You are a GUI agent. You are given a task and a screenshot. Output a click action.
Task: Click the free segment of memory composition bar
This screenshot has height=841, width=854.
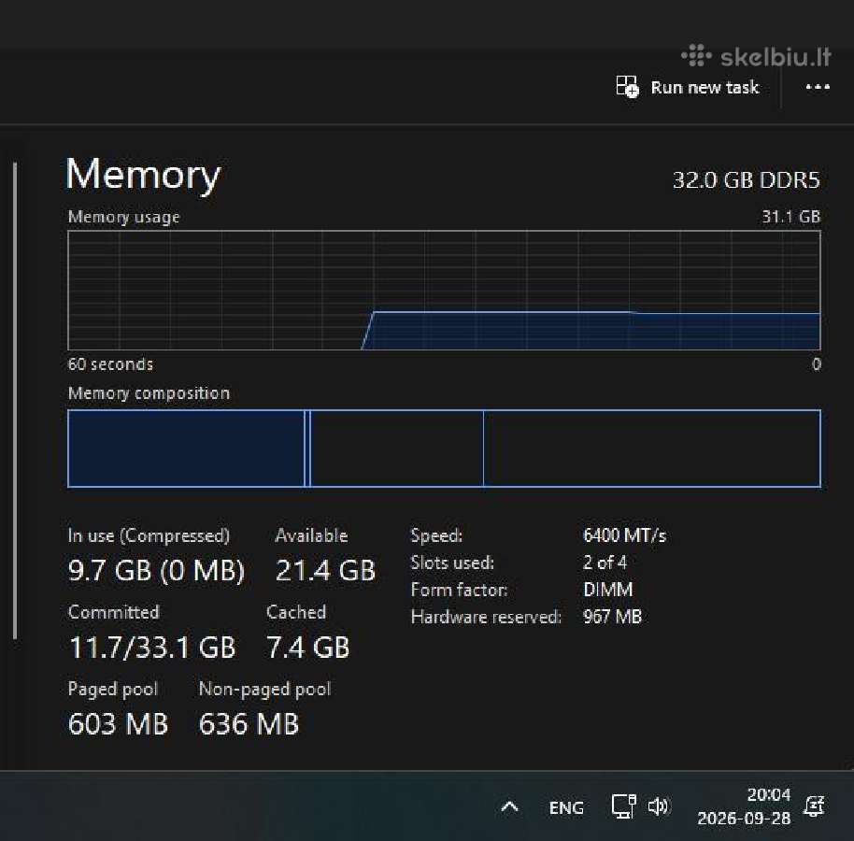coord(651,449)
